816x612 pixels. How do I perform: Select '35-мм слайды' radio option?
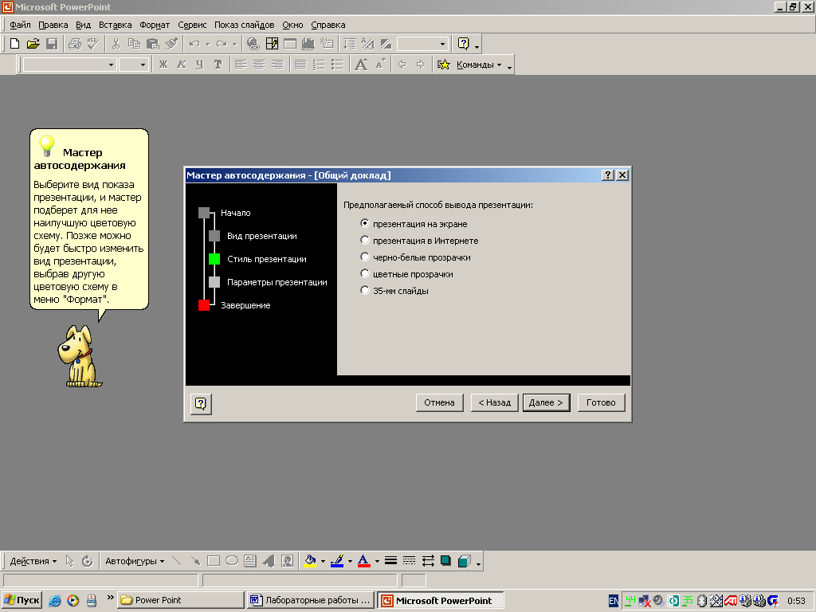tap(365, 290)
